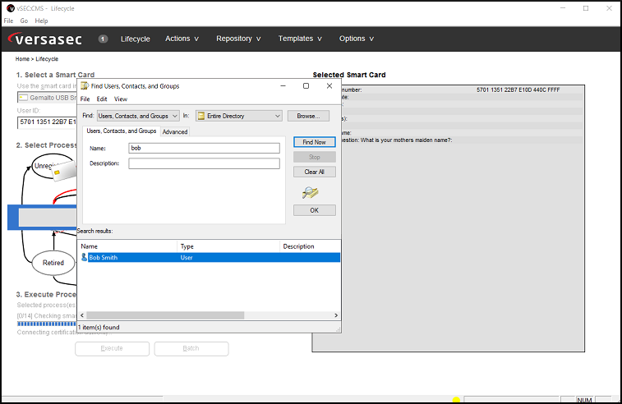Select the Bob Smith result row
The width and height of the screenshot is (622, 404).
(x=209, y=257)
